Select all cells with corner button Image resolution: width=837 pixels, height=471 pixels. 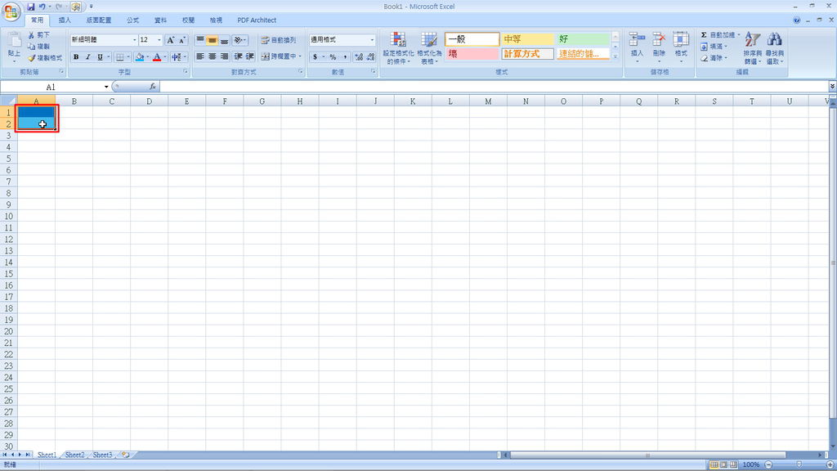(x=8, y=101)
